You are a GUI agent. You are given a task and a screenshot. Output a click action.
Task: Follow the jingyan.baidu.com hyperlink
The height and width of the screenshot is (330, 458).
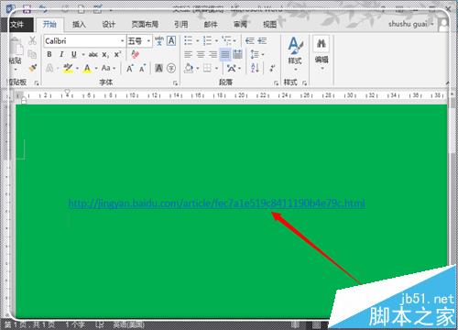216,203
